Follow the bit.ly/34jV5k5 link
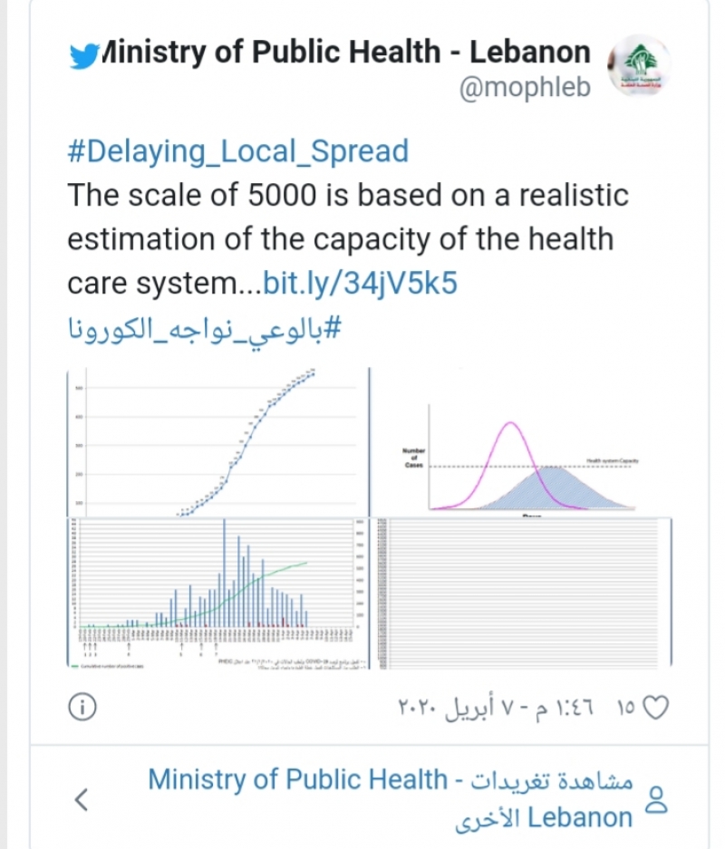 (x=359, y=284)
